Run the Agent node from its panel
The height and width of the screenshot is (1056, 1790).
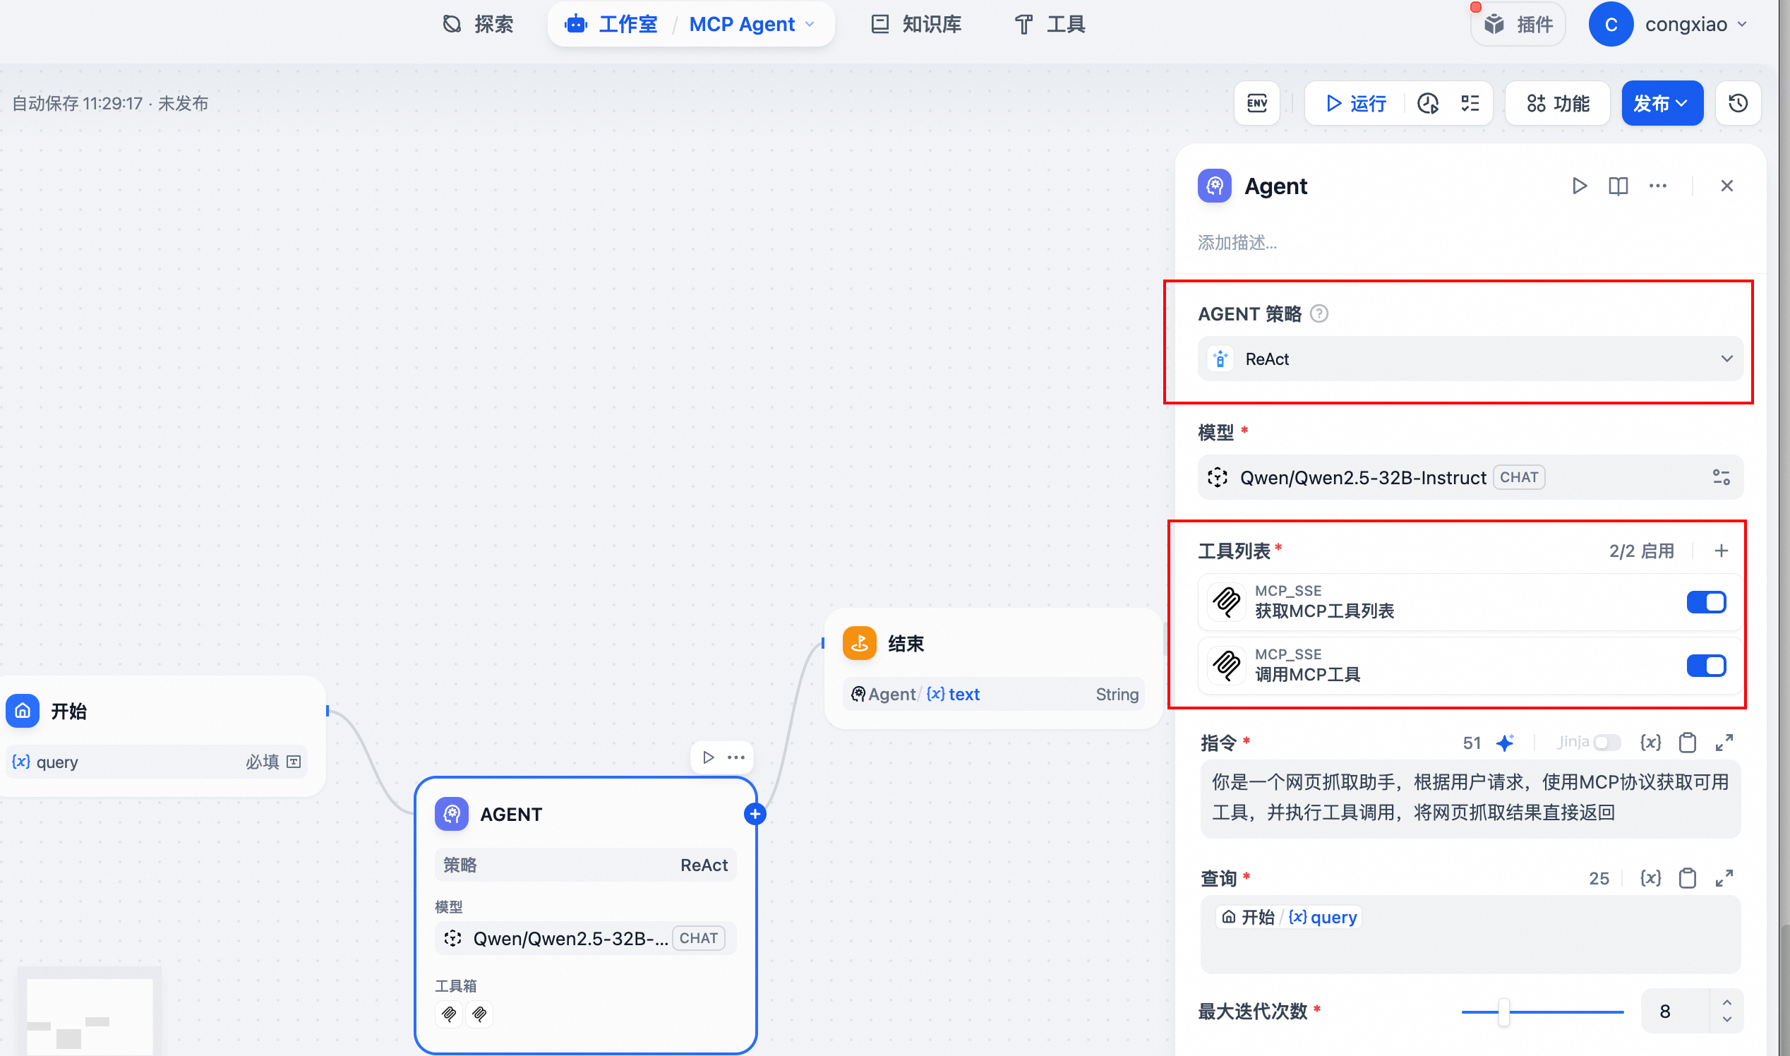[x=1580, y=186]
